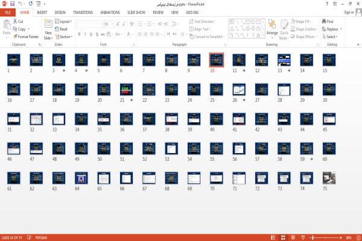Click the Reset slide icon

pyautogui.click(x=57, y=29)
